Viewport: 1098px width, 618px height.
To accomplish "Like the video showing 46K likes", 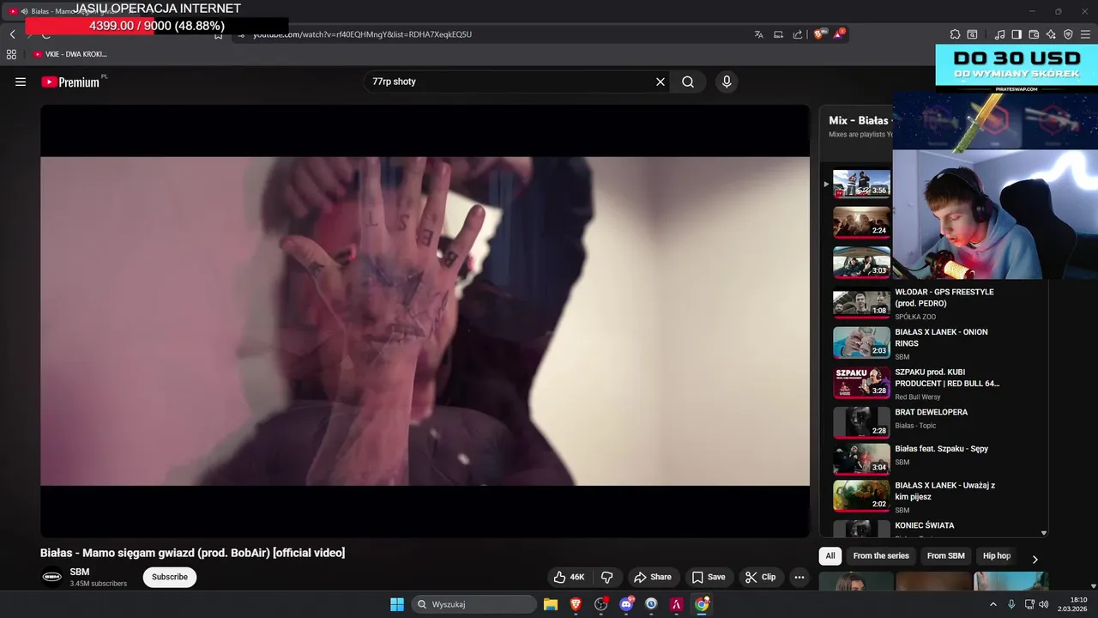I will coord(569,577).
